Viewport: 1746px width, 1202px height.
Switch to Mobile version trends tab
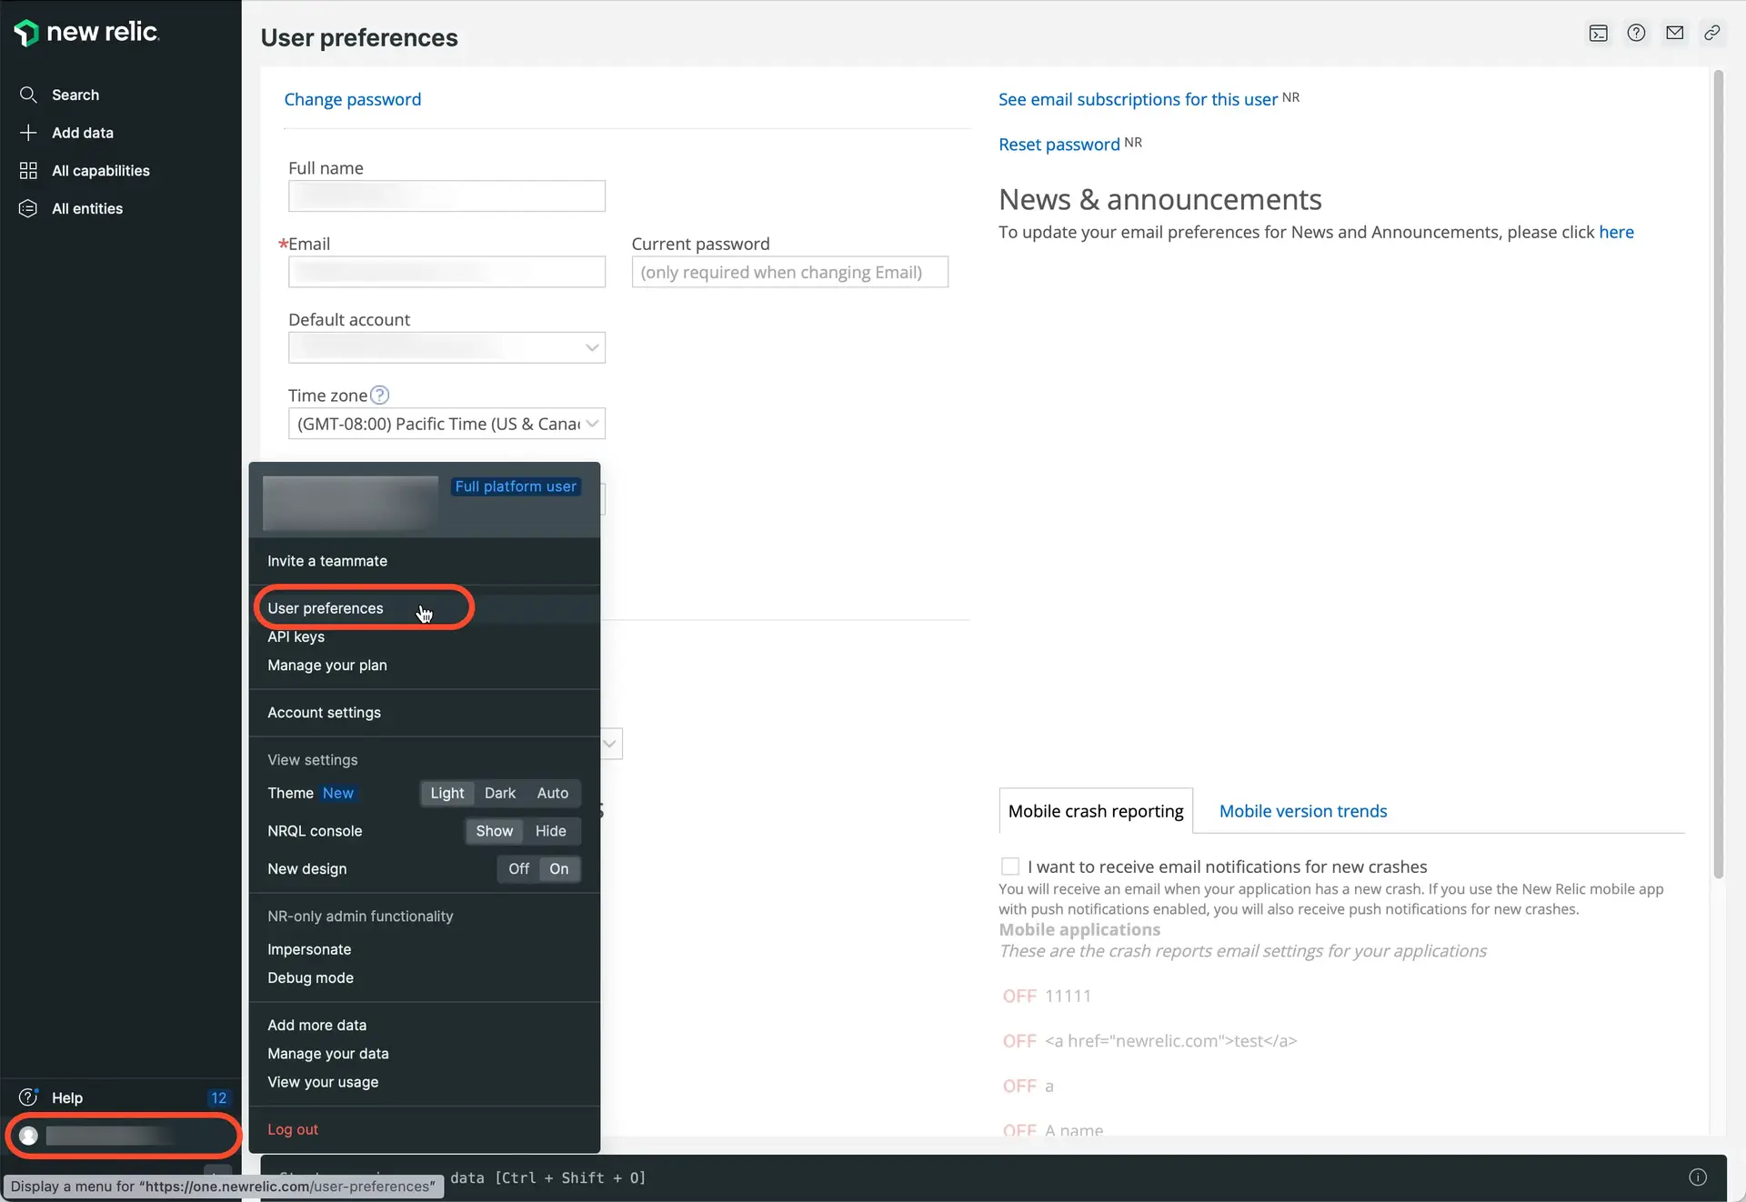[x=1303, y=811]
